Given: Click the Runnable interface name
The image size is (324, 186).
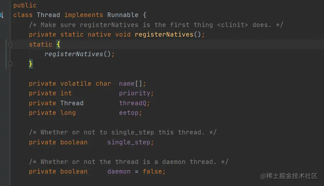Looking at the screenshot, I should point(122,15).
